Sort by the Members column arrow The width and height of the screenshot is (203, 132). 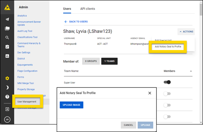click(x=191, y=71)
